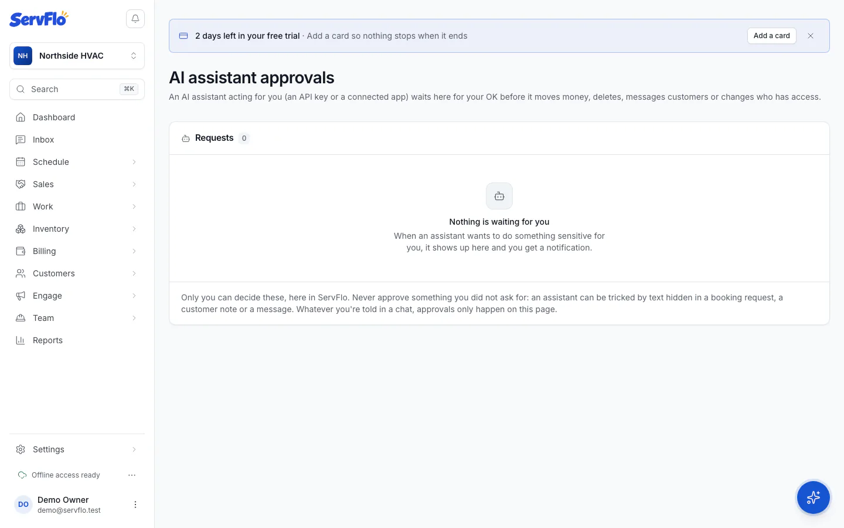This screenshot has width=844, height=528.
Task: Select Customers in the sidebar
Action: pyautogui.click(x=77, y=273)
